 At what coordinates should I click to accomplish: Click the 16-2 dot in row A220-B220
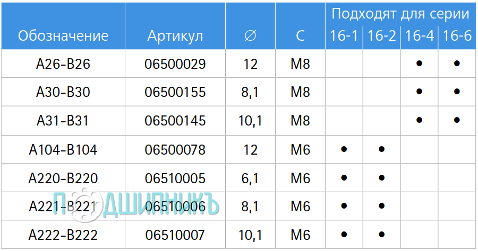381,177
